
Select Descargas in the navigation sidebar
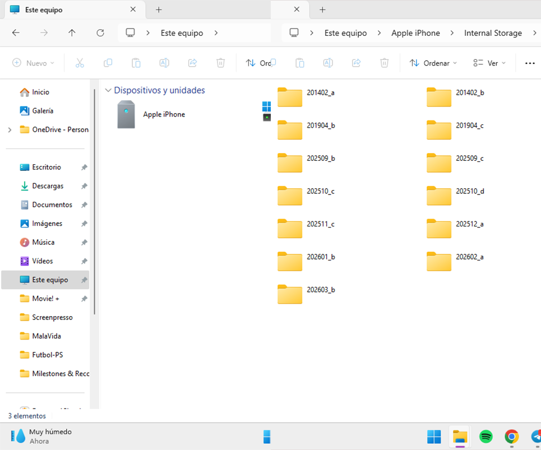[x=48, y=186]
